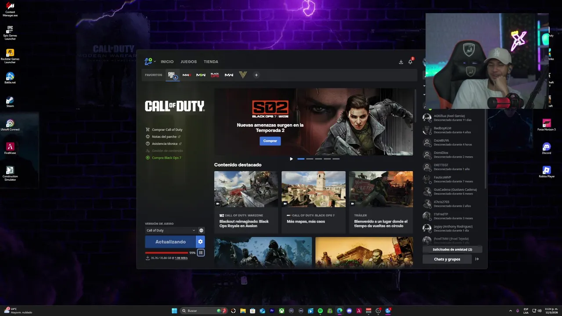Select friend AGKillua (Axel Garcia)
This screenshot has height=316, width=562.
pyautogui.click(x=452, y=118)
